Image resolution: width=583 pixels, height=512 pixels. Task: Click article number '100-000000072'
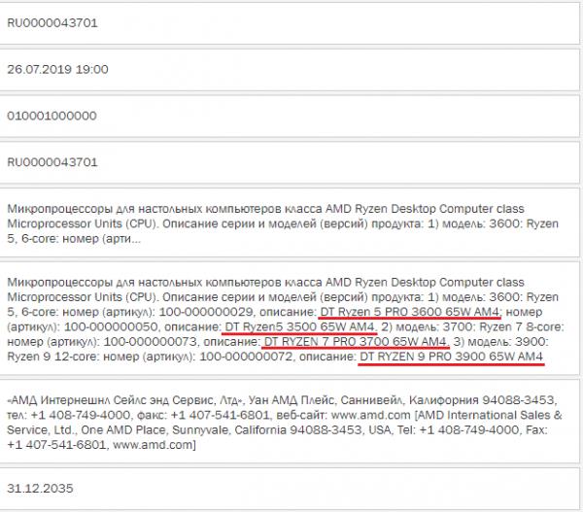pos(246,357)
